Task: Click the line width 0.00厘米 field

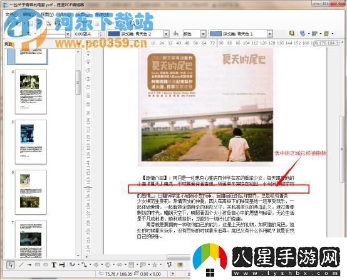Action: tap(86, 34)
